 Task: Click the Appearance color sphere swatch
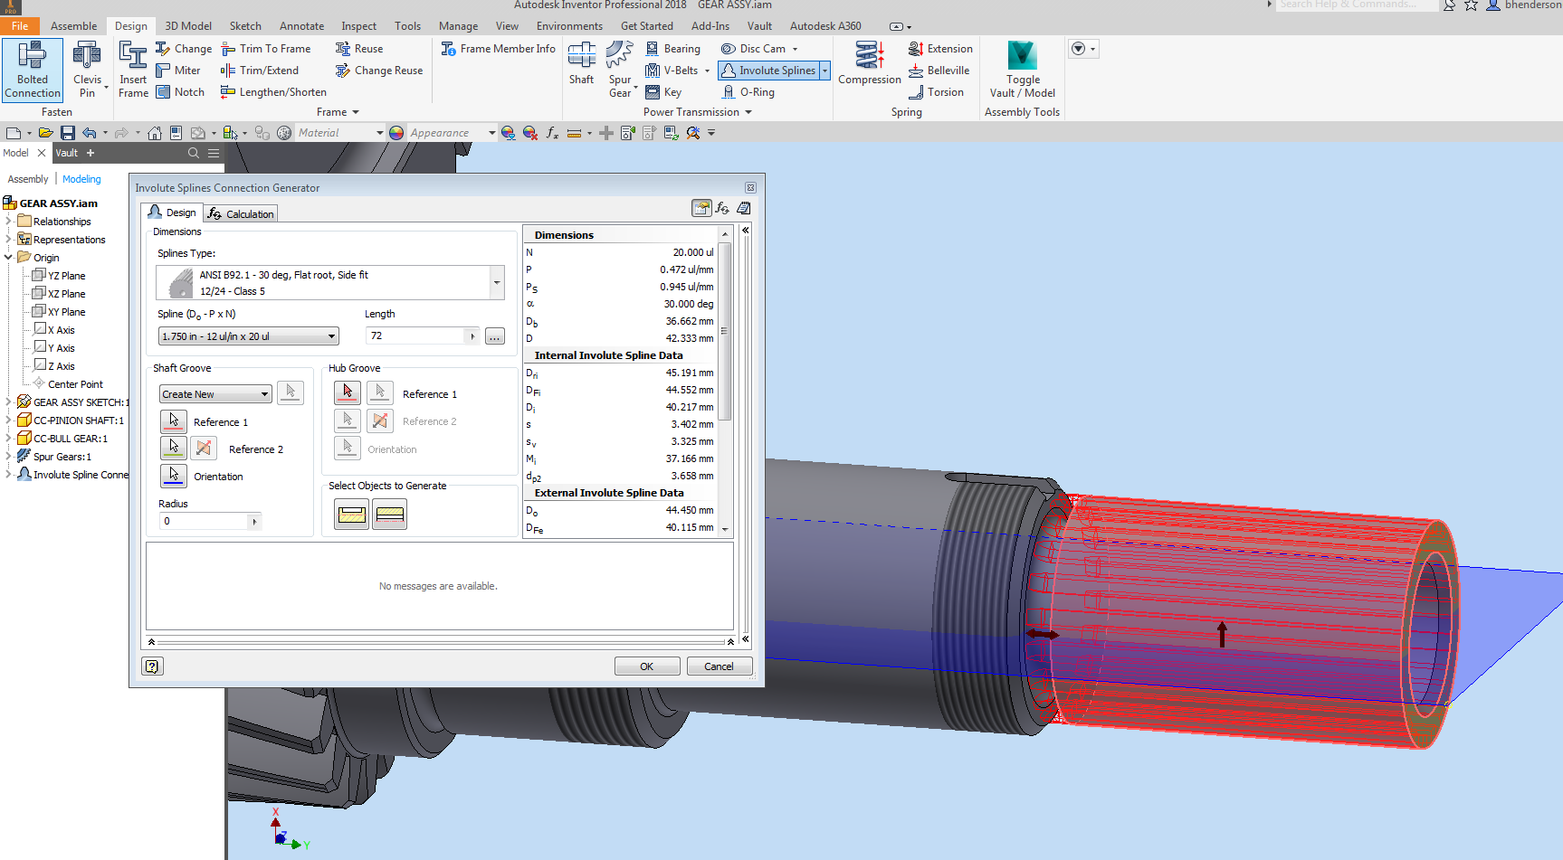tap(396, 133)
